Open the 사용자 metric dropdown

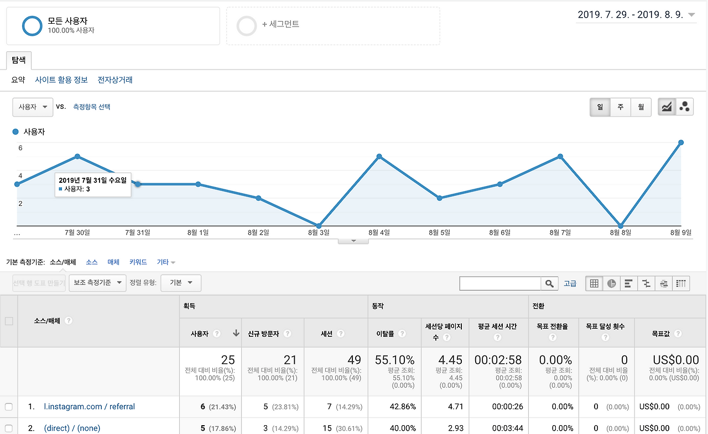tap(32, 107)
